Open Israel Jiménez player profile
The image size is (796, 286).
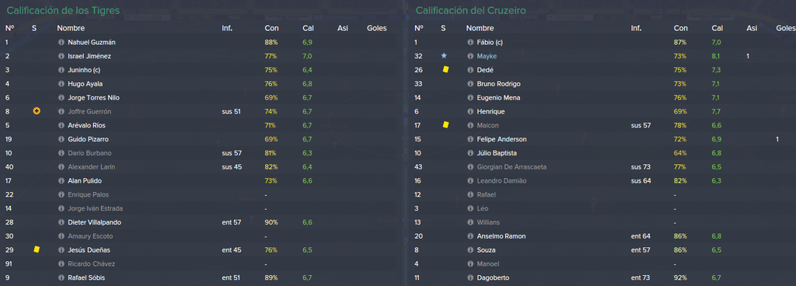[89, 56]
